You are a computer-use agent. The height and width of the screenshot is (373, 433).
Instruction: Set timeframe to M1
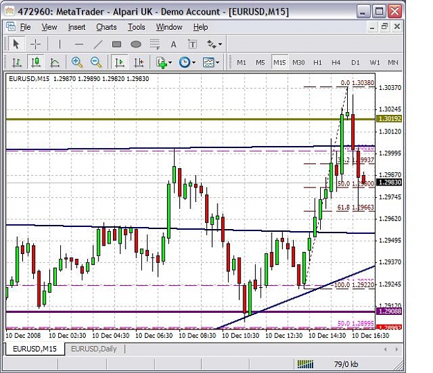click(x=241, y=62)
